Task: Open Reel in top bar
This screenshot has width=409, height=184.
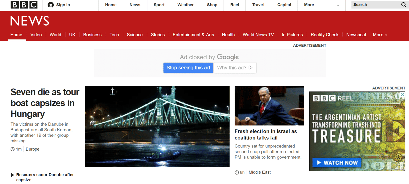Action: coord(235,5)
